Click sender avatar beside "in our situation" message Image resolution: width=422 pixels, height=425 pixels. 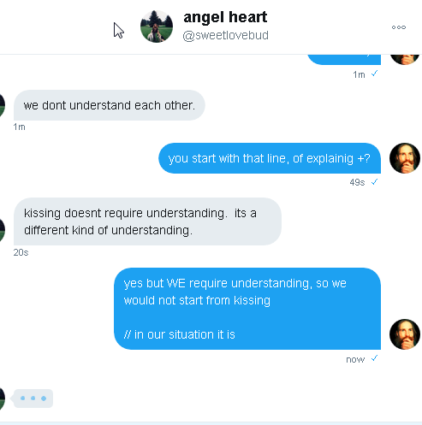click(x=405, y=334)
